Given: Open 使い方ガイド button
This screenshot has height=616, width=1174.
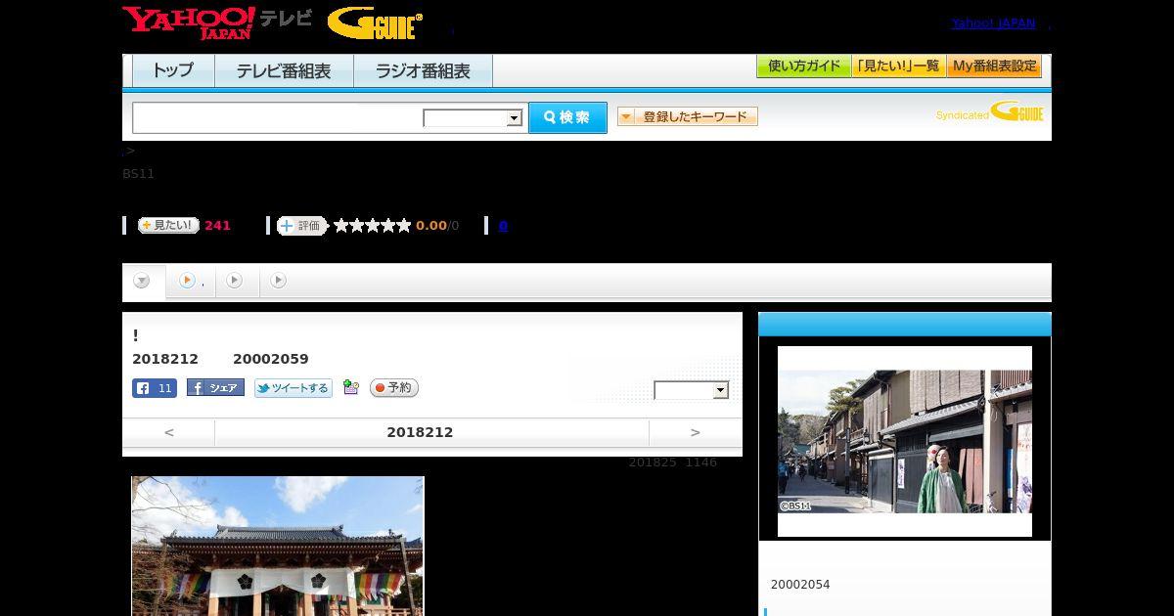Looking at the screenshot, I should click(x=803, y=66).
